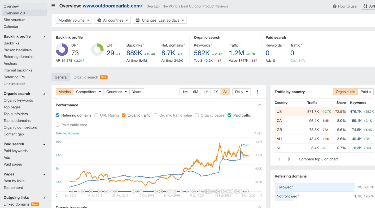
Task: Click the globe icon in All countries
Action: (x=99, y=20)
